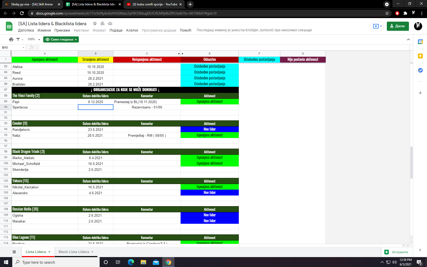Open the all sheets list icon

point(14,252)
